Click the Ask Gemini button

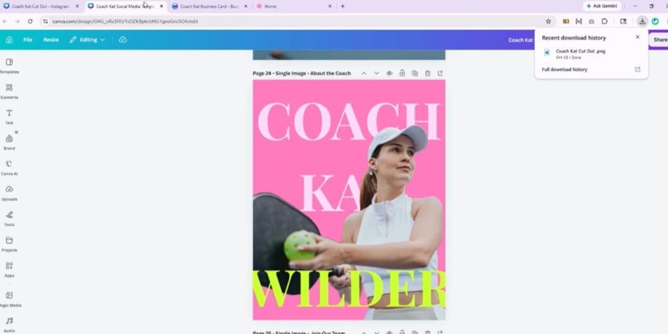coord(602,7)
